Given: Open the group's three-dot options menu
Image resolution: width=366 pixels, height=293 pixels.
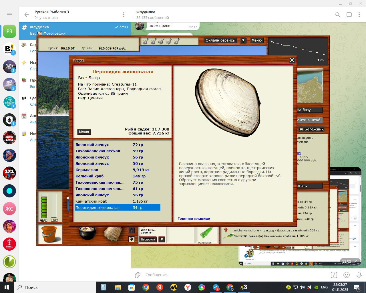Looking at the screenshot, I should coord(124,15).
